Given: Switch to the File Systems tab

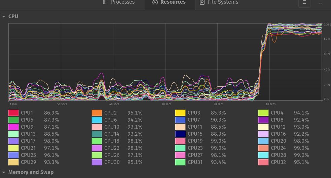Looking at the screenshot, I should coord(219,2).
